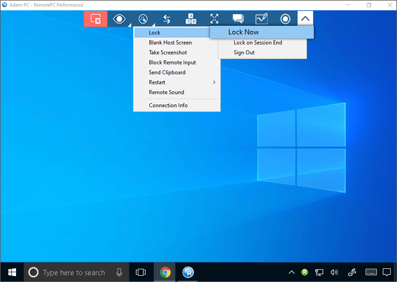Click the file transfer arrows icon

[x=167, y=19]
